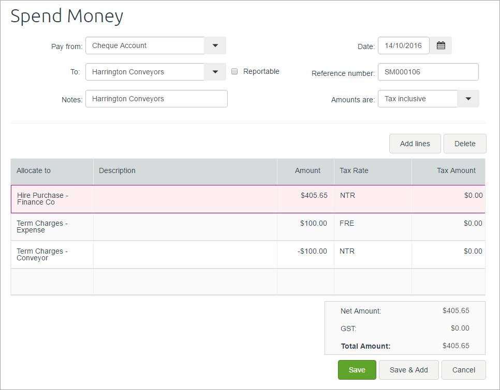
Task: Click the green Save button
Action: point(357,370)
